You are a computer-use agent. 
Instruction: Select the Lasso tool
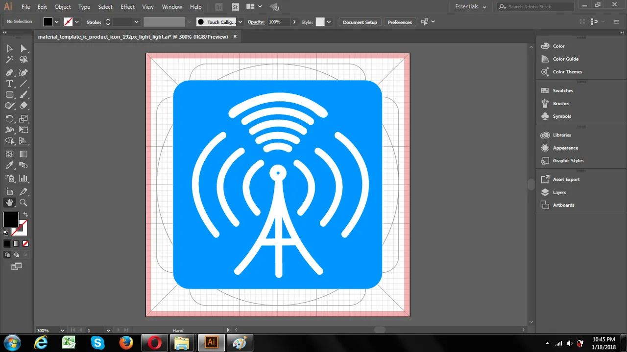pyautogui.click(x=24, y=60)
